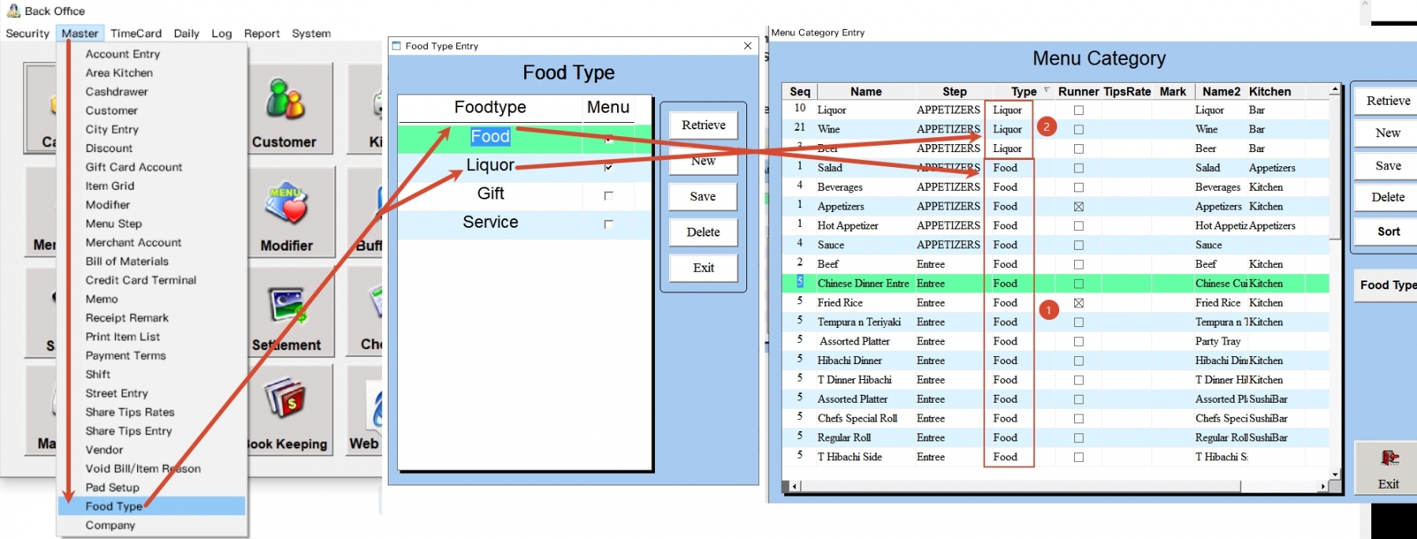Viewport: 1417px width, 539px height.
Task: Select the Liquor foodtype cell
Action: pyautogui.click(x=490, y=165)
